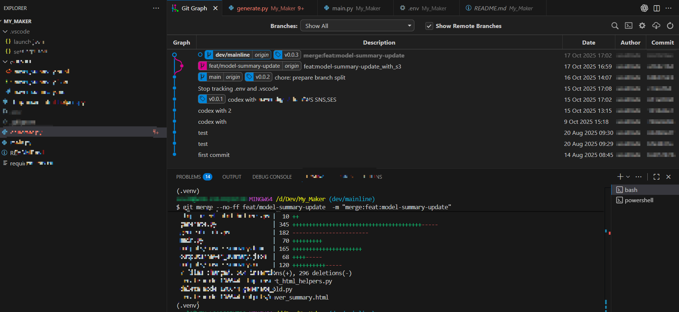Open the Git Graph terminal icon

point(629,26)
